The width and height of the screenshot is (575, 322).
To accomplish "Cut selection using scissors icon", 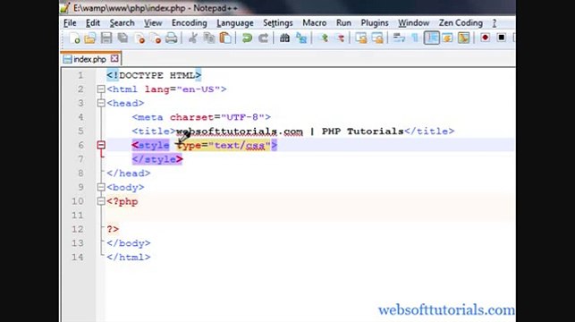I will (x=192, y=38).
